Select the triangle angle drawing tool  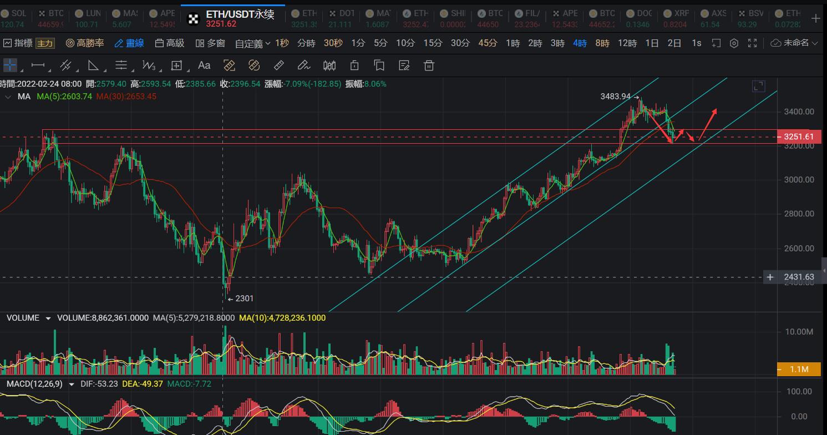point(93,65)
